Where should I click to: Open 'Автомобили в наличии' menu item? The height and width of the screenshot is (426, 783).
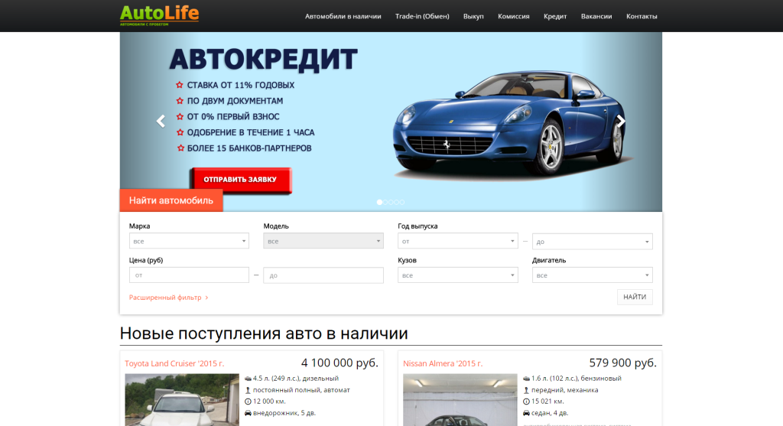pos(343,17)
